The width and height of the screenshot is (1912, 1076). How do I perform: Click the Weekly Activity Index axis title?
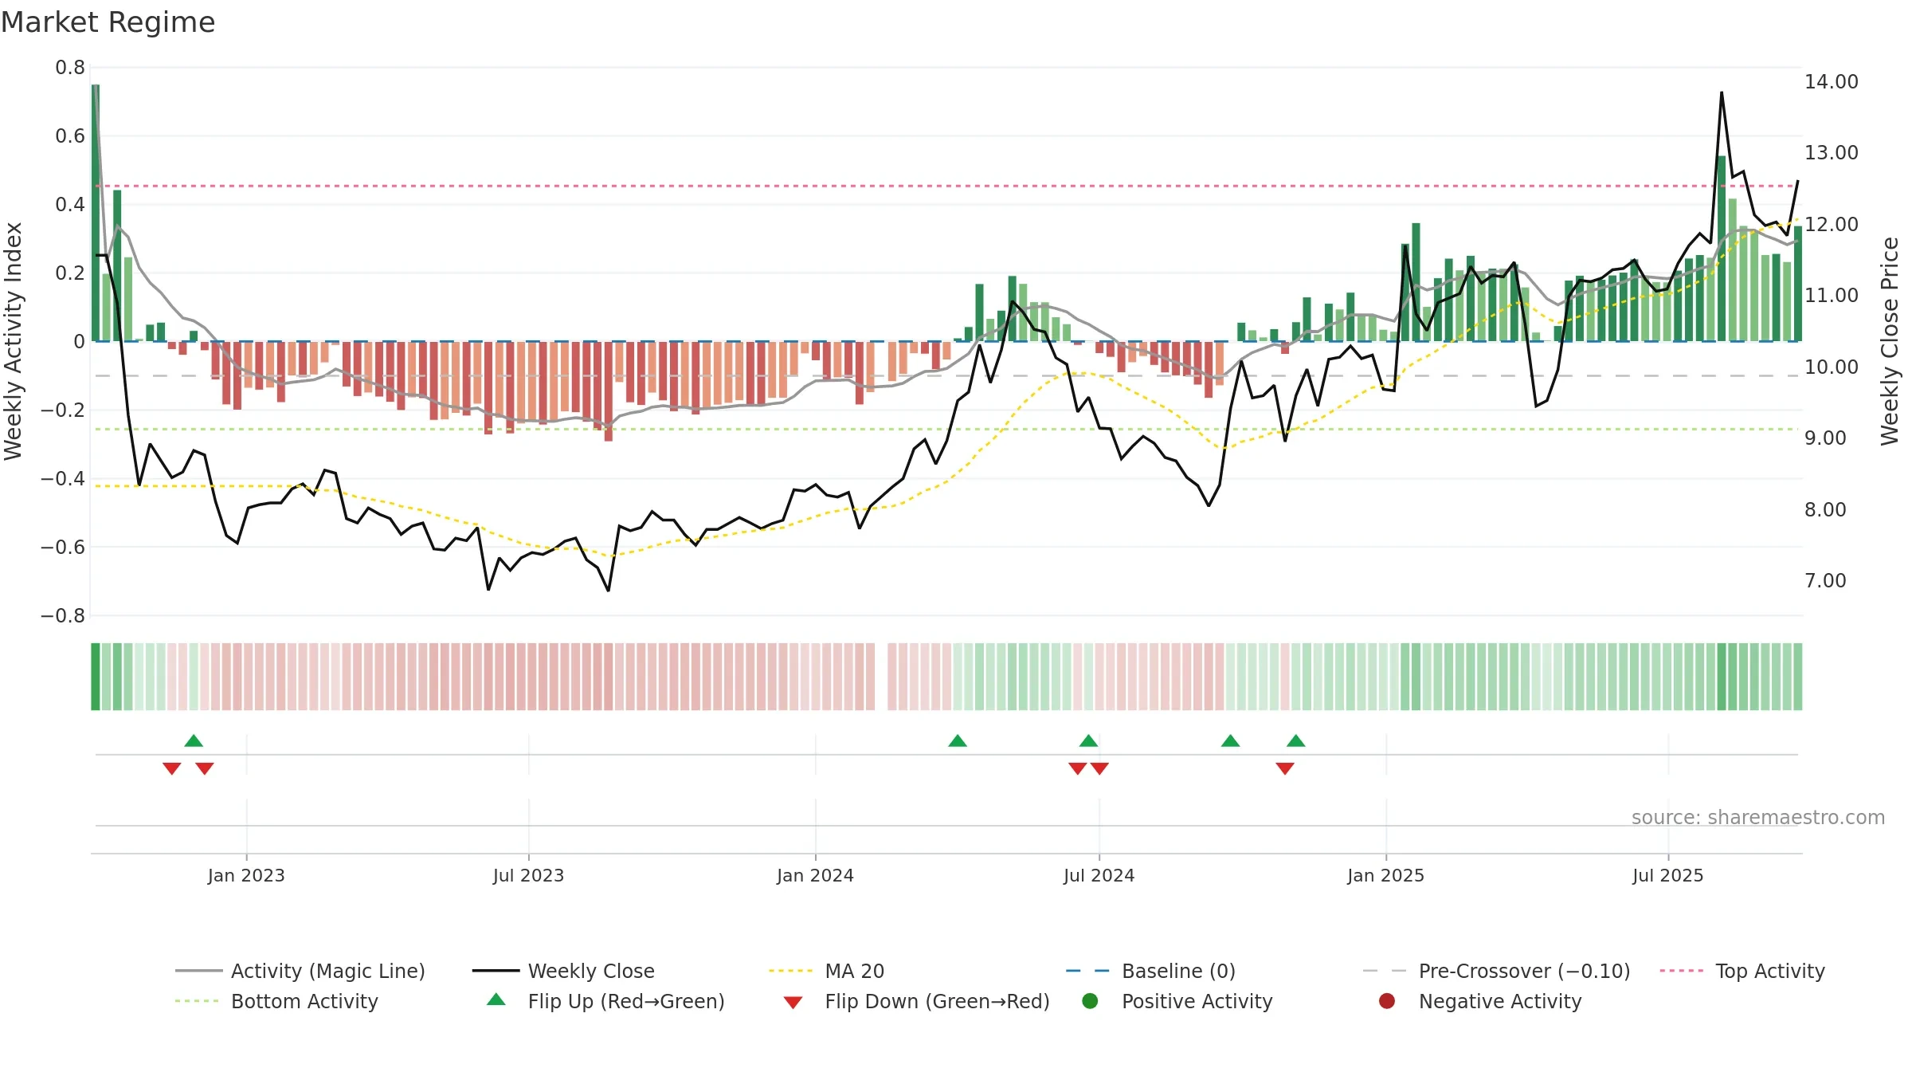tap(13, 341)
